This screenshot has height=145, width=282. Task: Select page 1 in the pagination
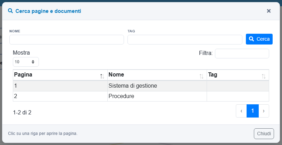click(x=252, y=111)
